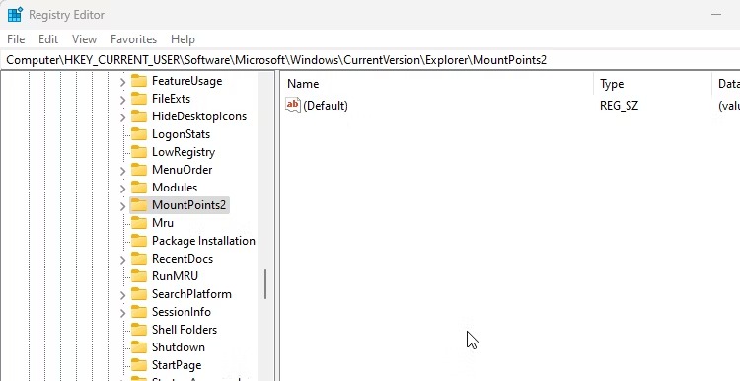Click the RunMRU folder icon
The width and height of the screenshot is (740, 381).
[x=139, y=276]
